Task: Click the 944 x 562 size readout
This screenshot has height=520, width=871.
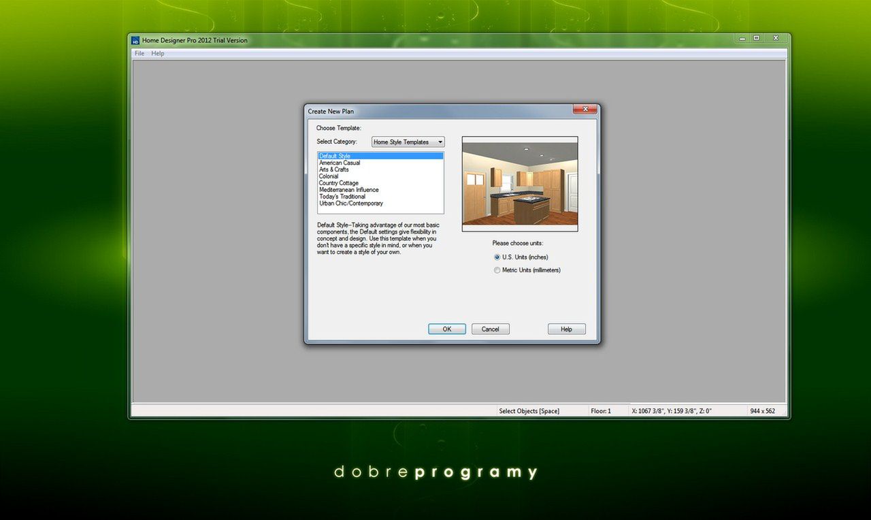Action: click(x=763, y=411)
